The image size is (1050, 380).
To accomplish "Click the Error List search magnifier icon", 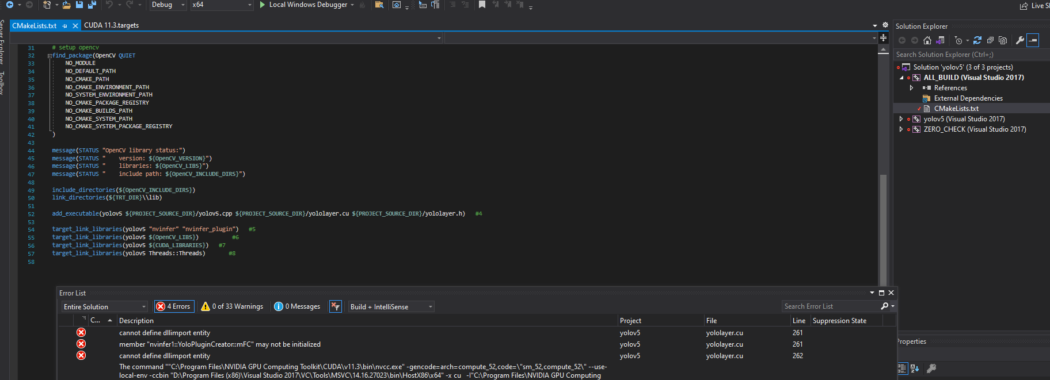I will (x=885, y=306).
